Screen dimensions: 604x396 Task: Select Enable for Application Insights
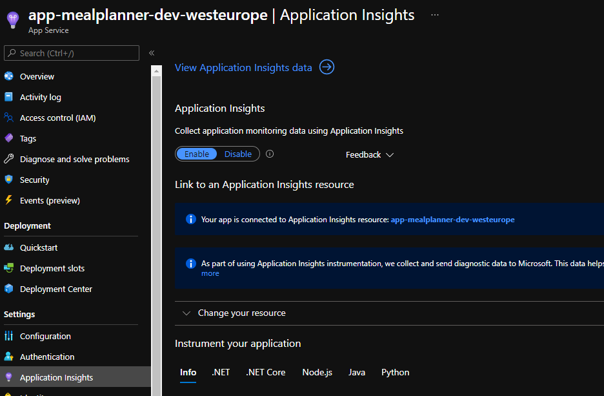tap(196, 154)
